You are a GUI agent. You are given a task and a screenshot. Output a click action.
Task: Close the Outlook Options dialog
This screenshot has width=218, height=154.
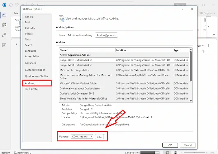coord(192,9)
